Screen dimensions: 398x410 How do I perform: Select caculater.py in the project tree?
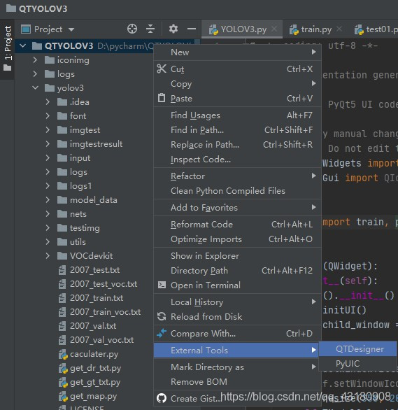(x=94, y=354)
